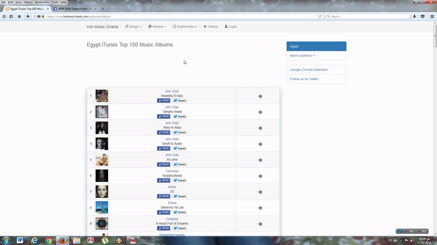Click the play circle for Tamally Maak
The width and height of the screenshot is (437, 245).
[260, 112]
